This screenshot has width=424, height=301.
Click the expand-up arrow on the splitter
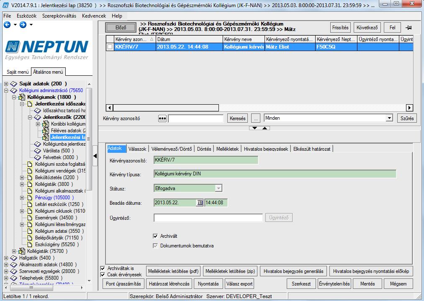[265, 128]
